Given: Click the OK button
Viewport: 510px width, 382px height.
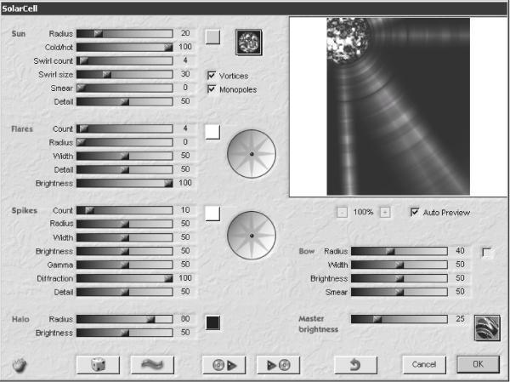Looking at the screenshot, I should click(x=478, y=364).
